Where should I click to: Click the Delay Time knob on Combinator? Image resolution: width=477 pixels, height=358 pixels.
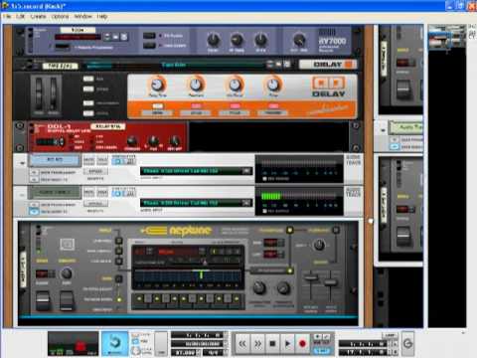coord(157,85)
